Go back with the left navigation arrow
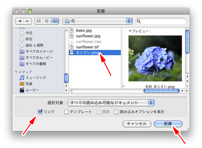 coord(20,21)
